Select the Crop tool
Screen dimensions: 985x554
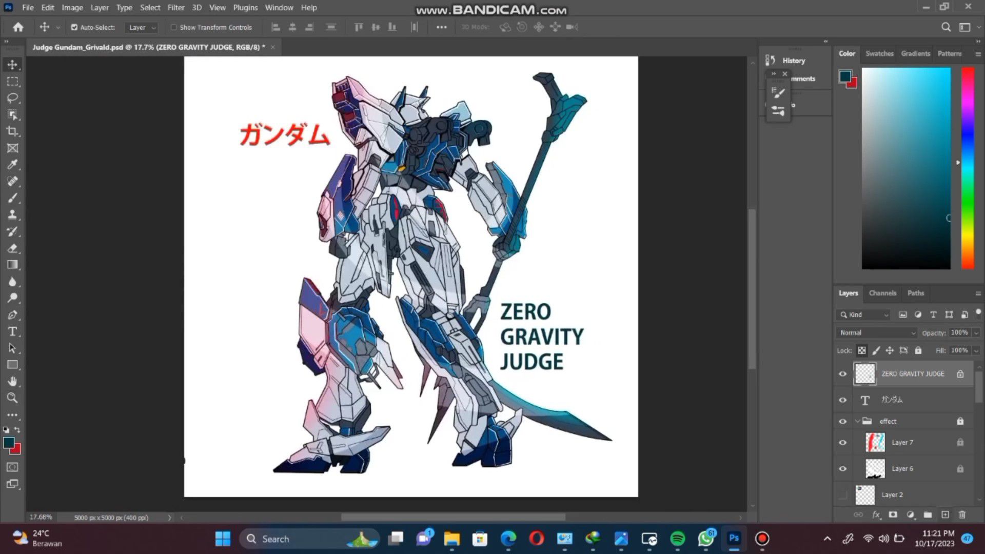(12, 131)
